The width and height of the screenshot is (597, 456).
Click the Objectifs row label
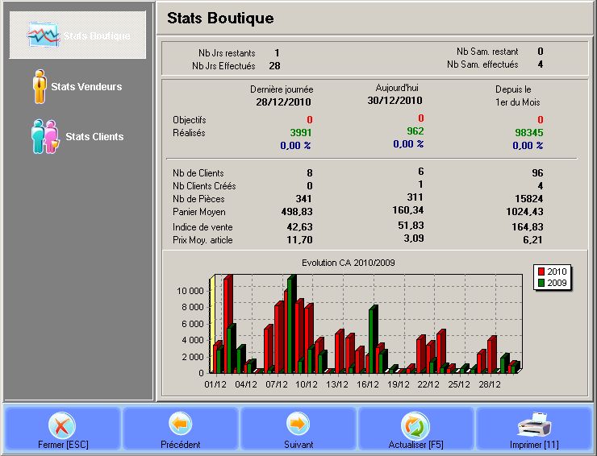[x=190, y=120]
